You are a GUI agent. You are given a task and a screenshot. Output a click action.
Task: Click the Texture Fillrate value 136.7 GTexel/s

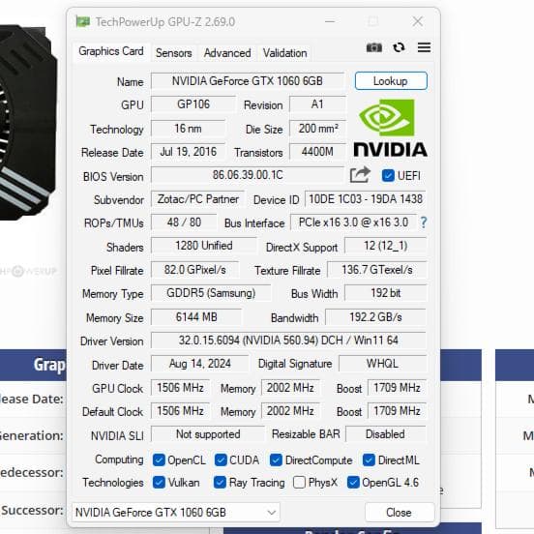click(376, 270)
